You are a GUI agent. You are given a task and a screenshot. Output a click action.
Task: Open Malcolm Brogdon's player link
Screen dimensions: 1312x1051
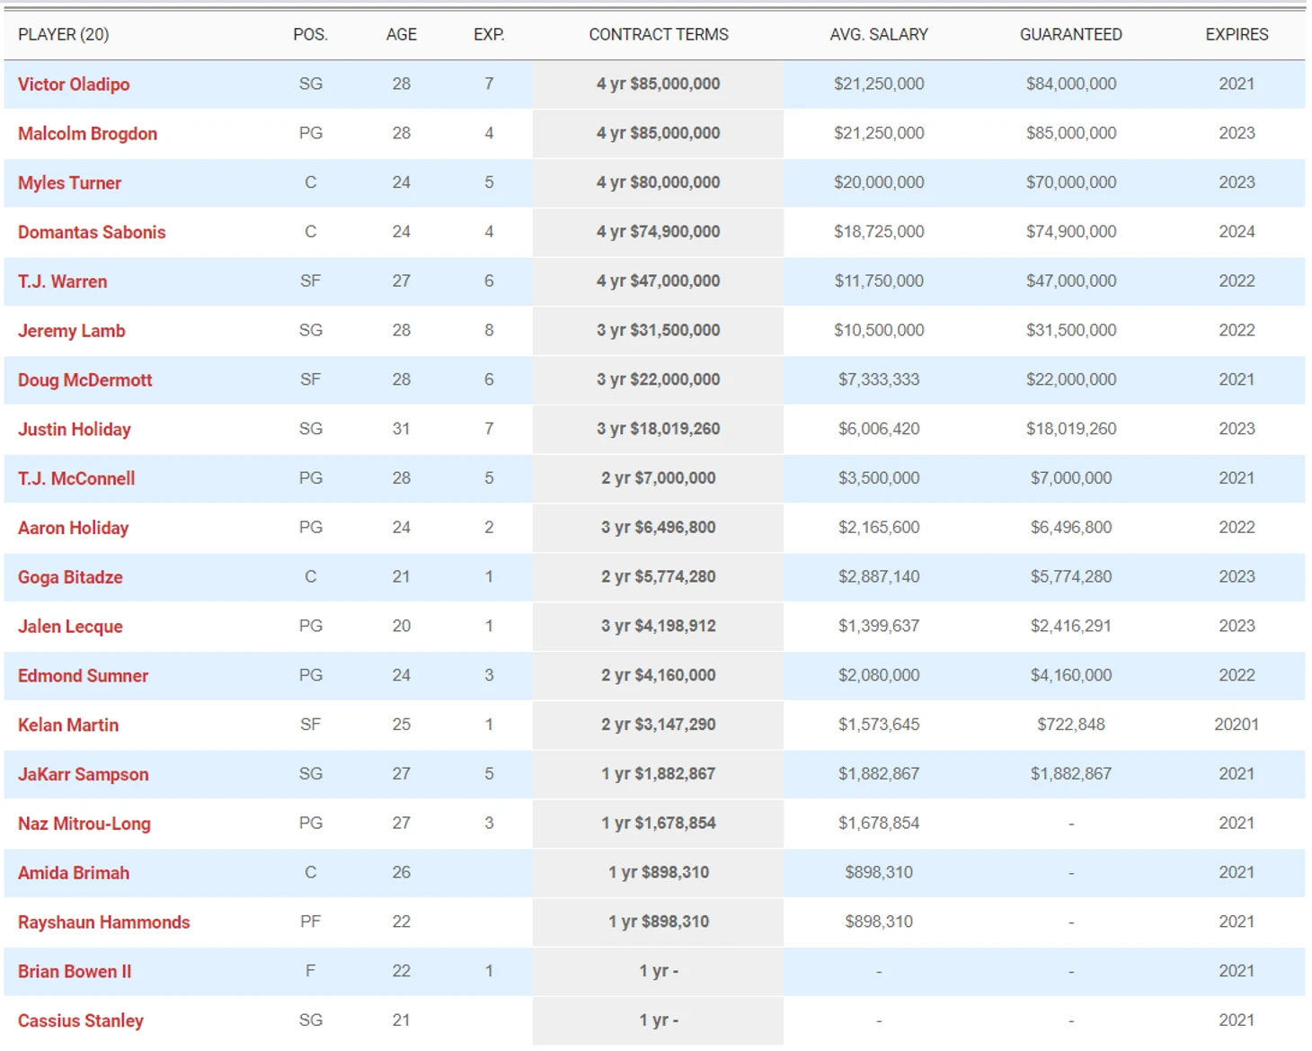pyautogui.click(x=87, y=134)
